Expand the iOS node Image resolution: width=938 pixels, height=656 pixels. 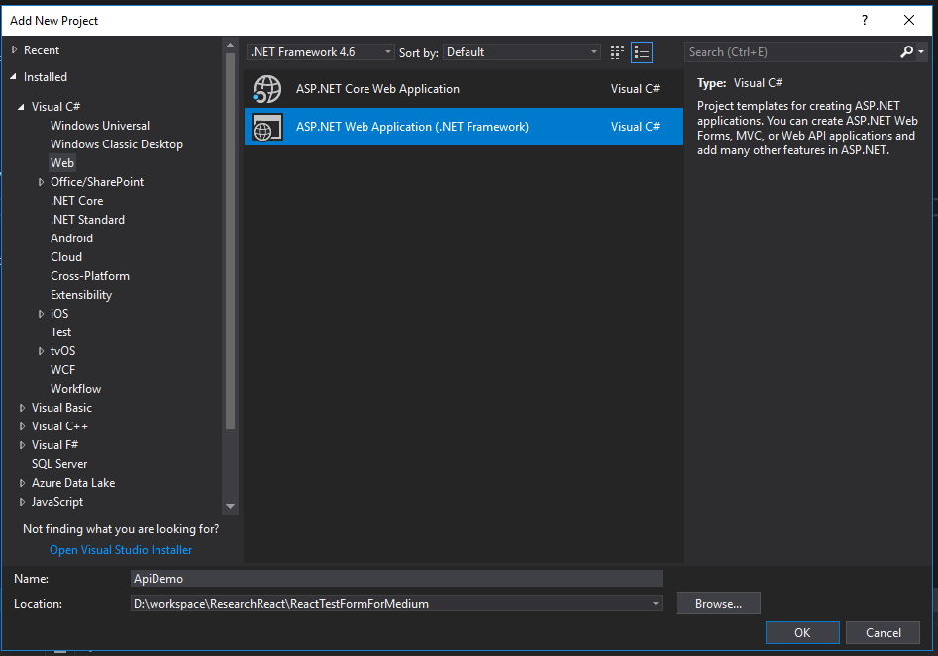(41, 314)
